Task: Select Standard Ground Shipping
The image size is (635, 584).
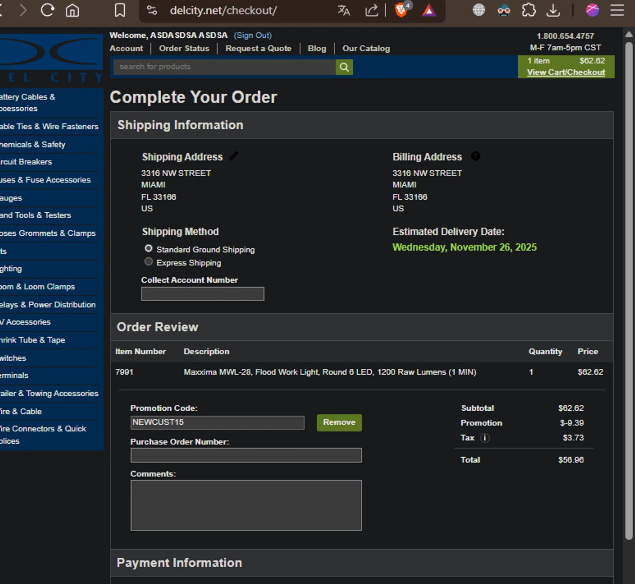Action: point(149,248)
